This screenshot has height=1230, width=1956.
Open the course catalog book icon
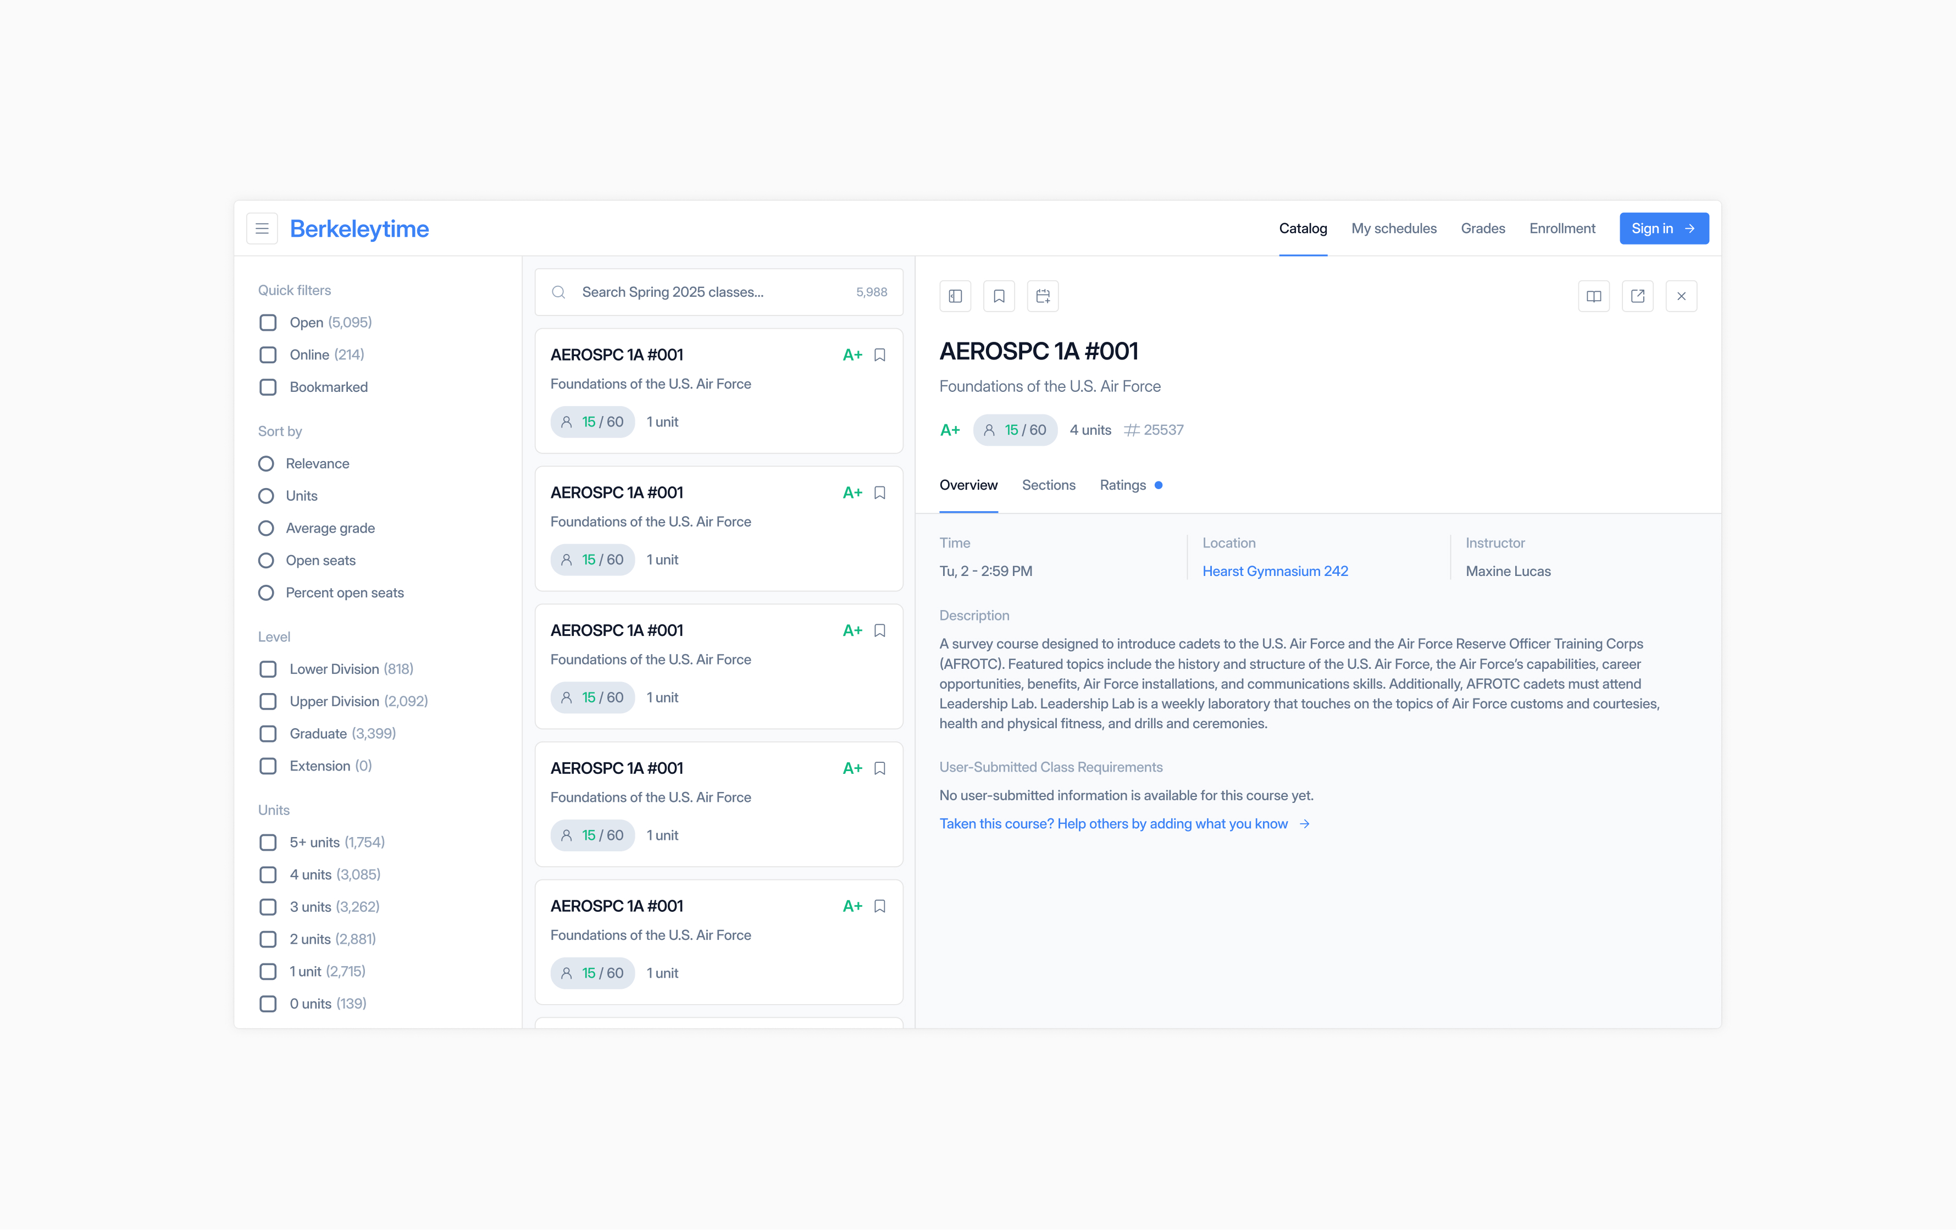click(x=1594, y=296)
